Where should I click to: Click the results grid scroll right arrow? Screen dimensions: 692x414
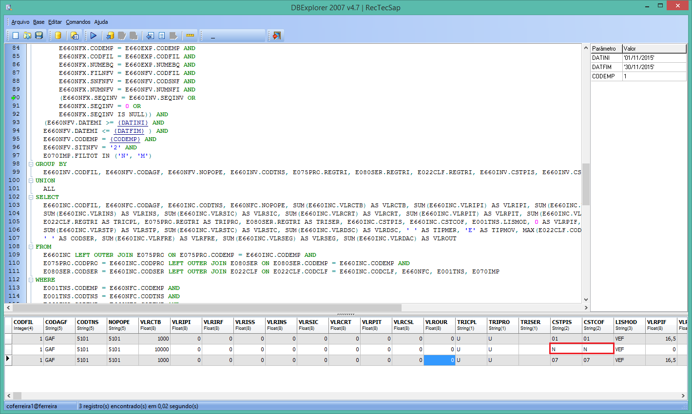click(x=683, y=396)
